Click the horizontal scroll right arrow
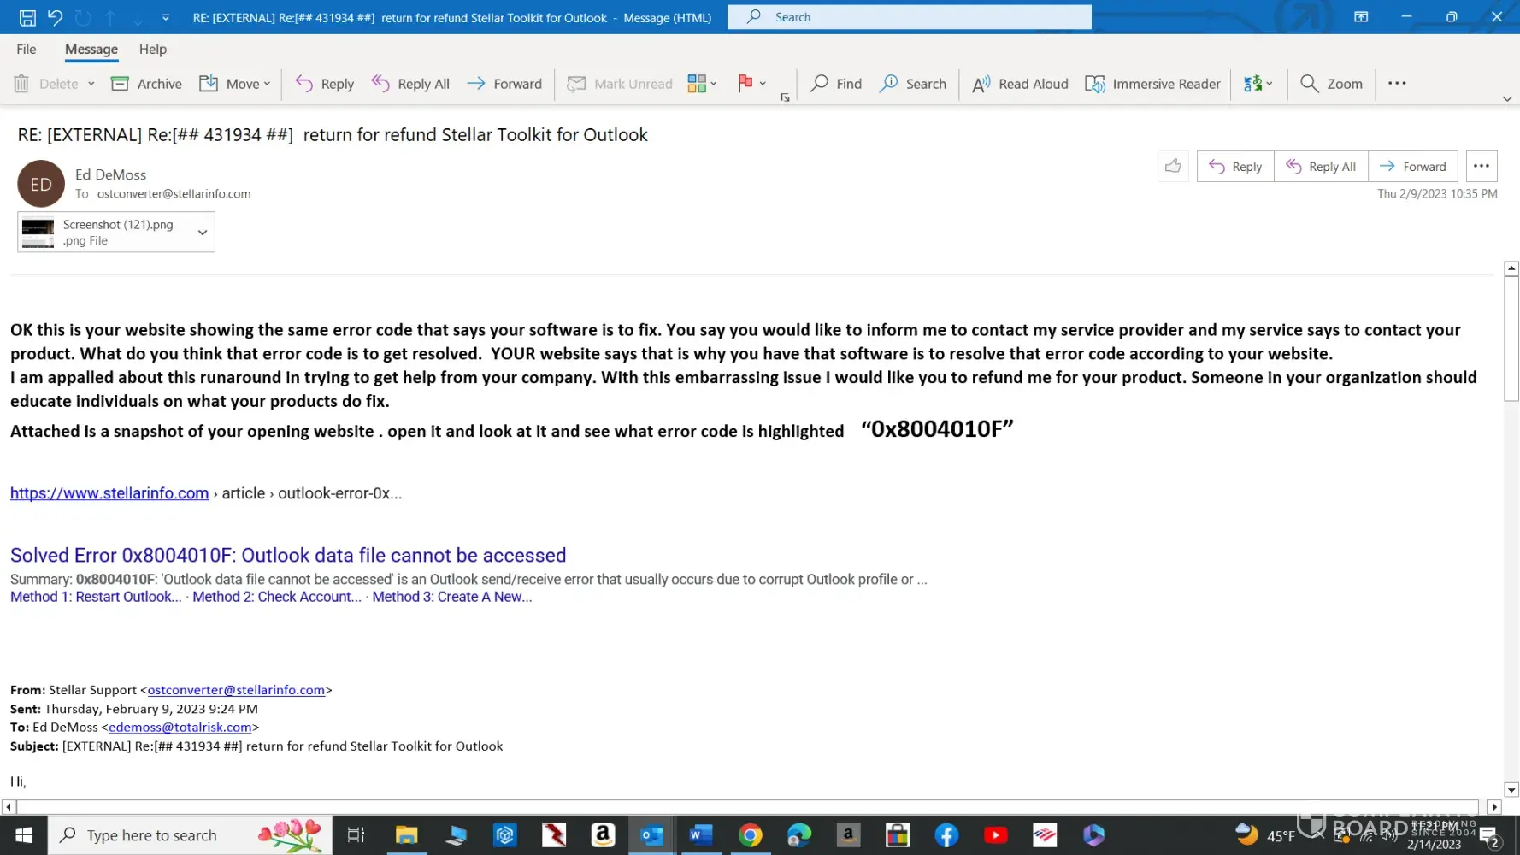 coord(1494,806)
